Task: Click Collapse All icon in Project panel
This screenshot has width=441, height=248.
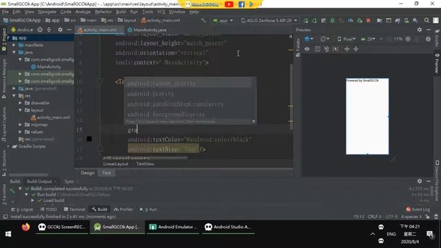Action: coord(49,30)
